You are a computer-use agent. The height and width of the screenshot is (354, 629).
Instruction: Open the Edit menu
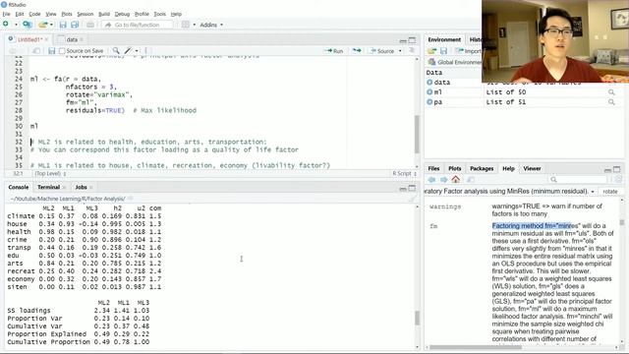point(20,14)
